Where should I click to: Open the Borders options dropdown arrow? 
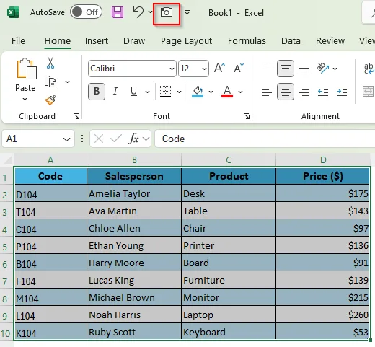pyautogui.click(x=179, y=92)
